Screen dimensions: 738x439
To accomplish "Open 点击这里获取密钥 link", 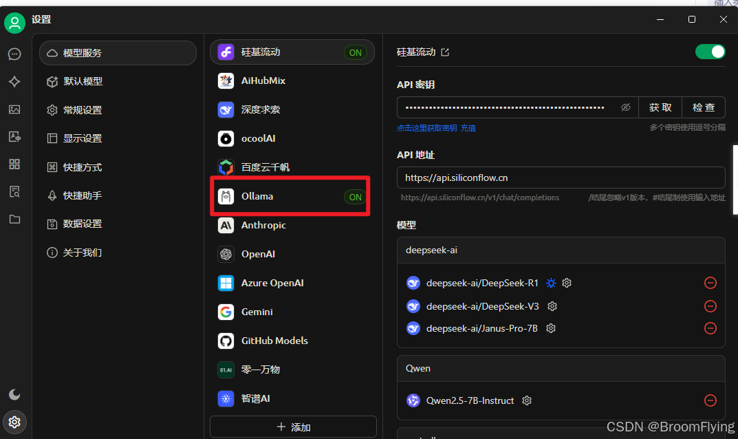I will pos(426,128).
